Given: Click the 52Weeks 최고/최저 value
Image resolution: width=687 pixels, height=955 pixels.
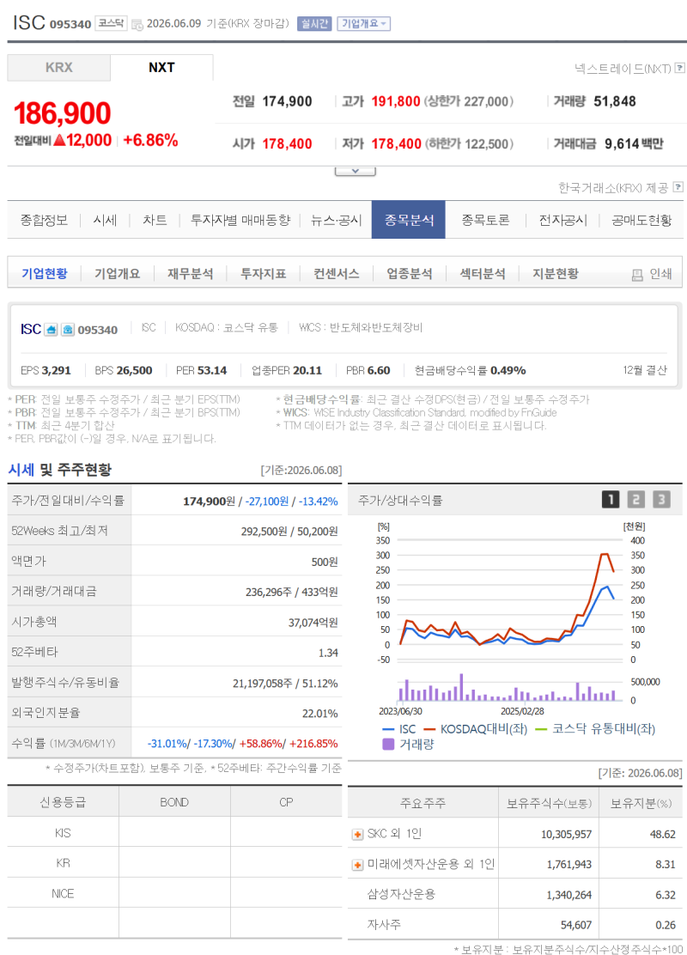Looking at the screenshot, I should tap(289, 531).
